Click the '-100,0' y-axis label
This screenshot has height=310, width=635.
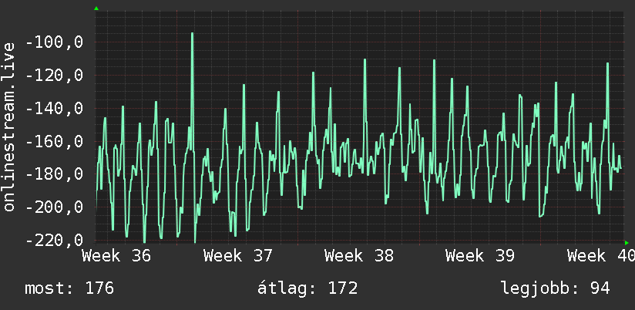55,42
